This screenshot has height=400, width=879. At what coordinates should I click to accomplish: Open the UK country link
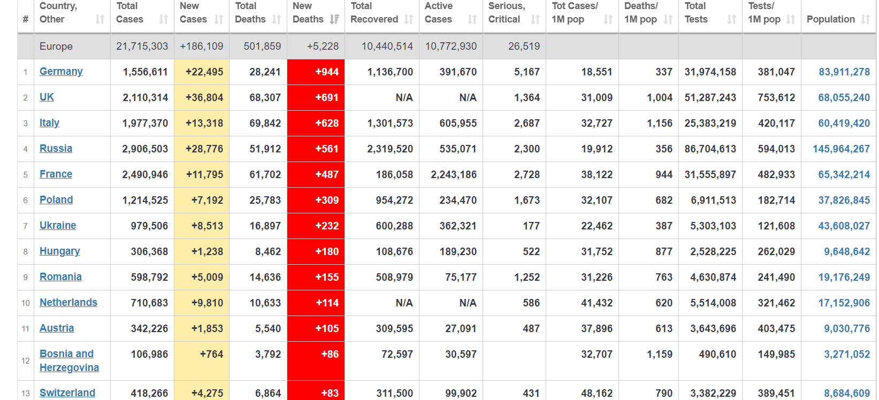47,97
